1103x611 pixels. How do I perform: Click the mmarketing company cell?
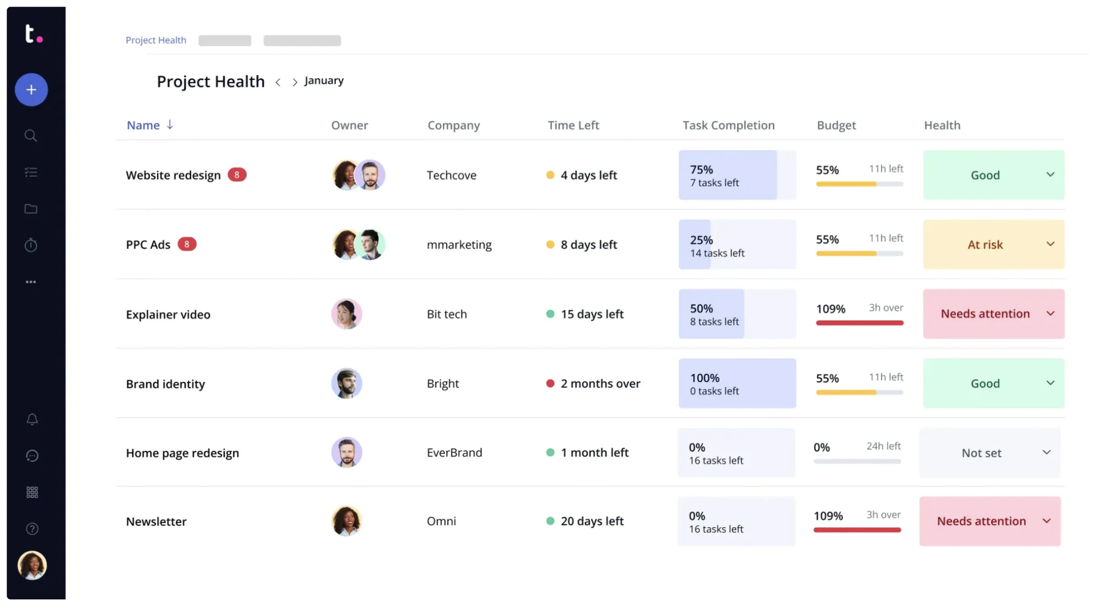(459, 245)
